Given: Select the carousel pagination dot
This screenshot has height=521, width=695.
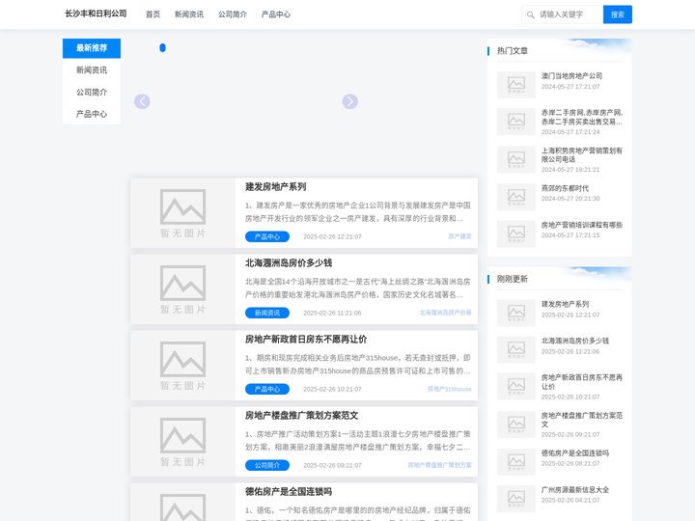Looking at the screenshot, I should point(163,48).
